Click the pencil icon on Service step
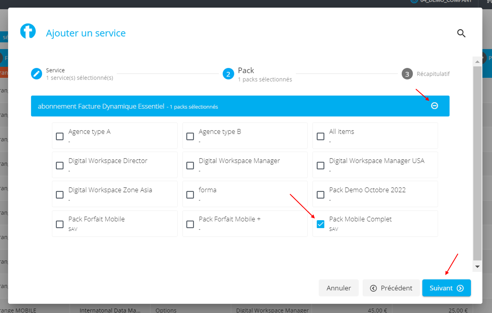 point(37,74)
